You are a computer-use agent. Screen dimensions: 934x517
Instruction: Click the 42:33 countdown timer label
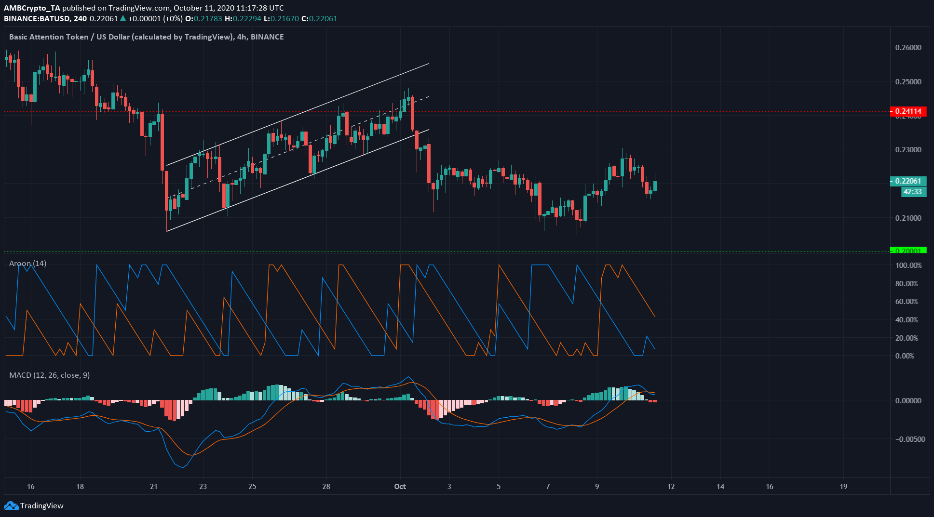913,192
